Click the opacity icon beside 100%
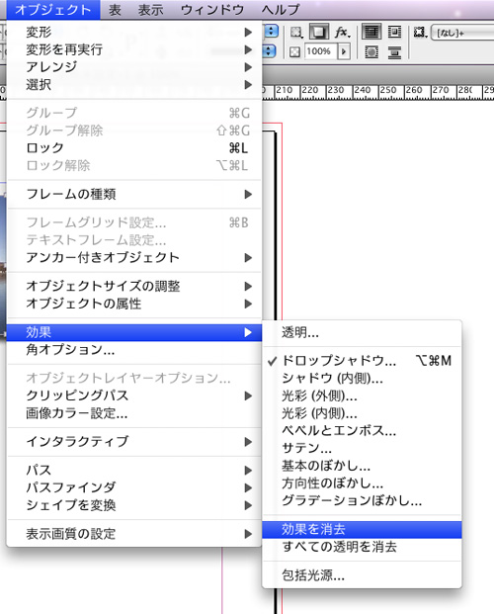The height and width of the screenshot is (614, 494). 294,51
